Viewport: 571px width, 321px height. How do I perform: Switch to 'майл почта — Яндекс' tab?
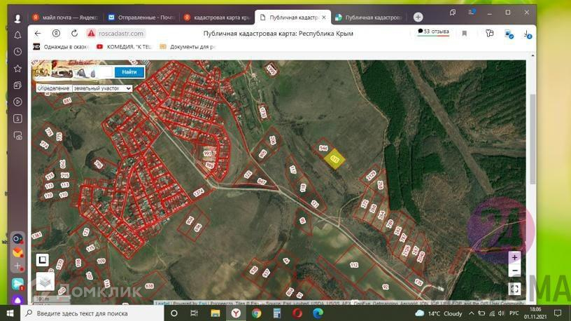tap(66, 17)
